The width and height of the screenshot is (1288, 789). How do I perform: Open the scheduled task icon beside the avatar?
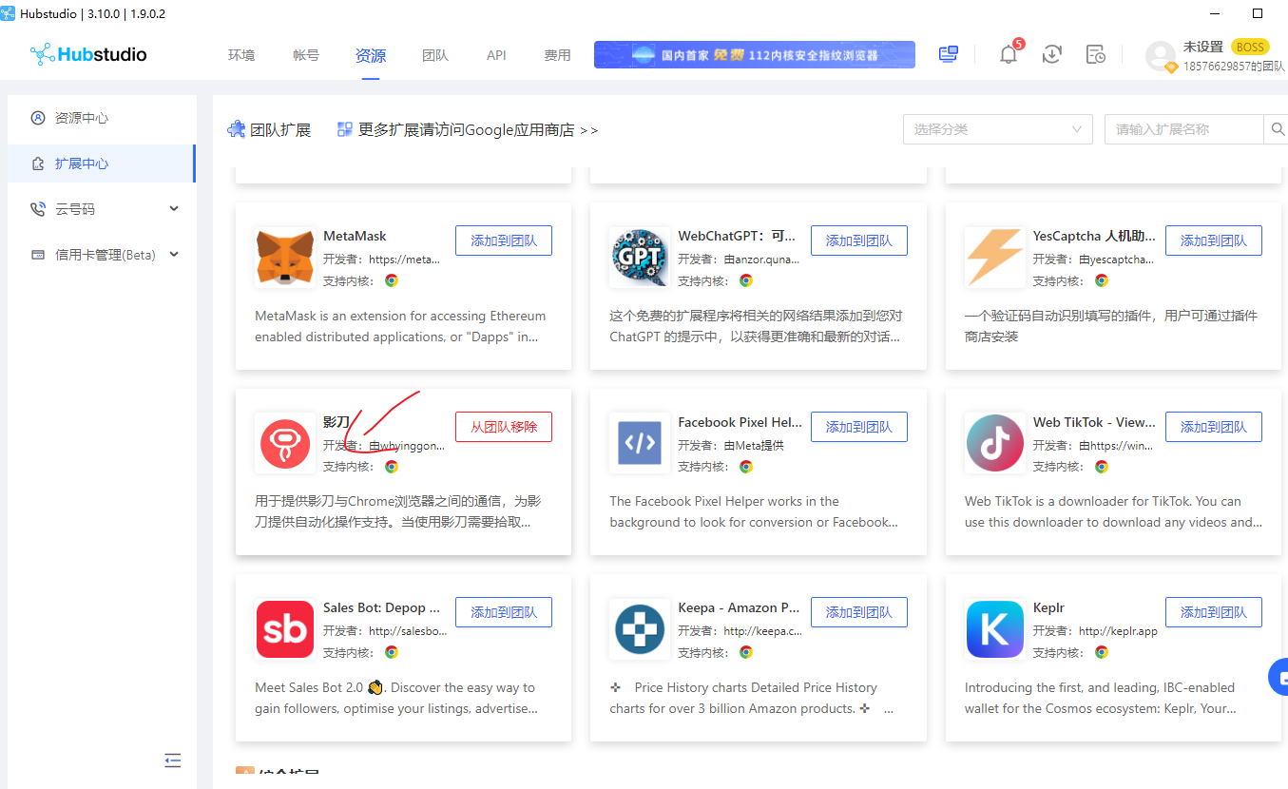click(1096, 54)
